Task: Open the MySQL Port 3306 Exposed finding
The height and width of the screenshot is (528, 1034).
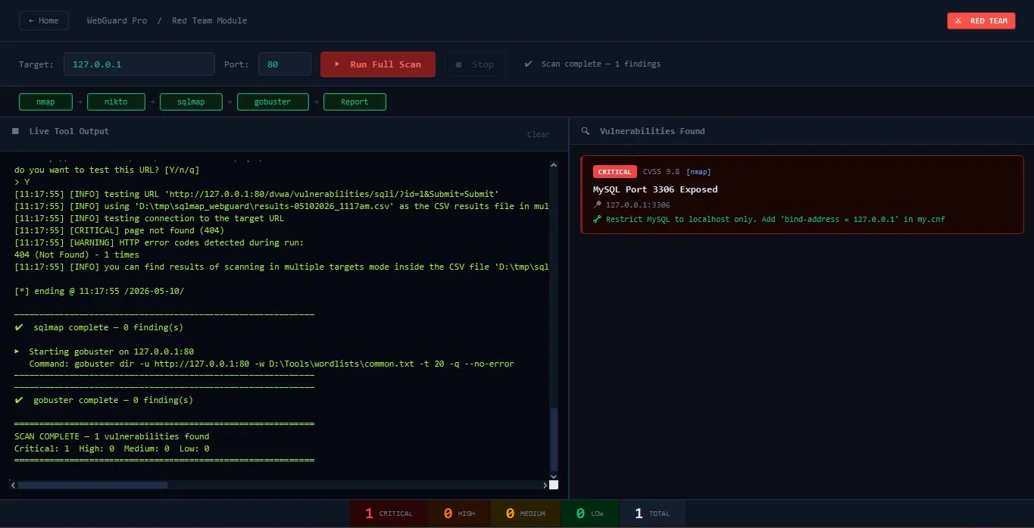Action: [x=802, y=195]
